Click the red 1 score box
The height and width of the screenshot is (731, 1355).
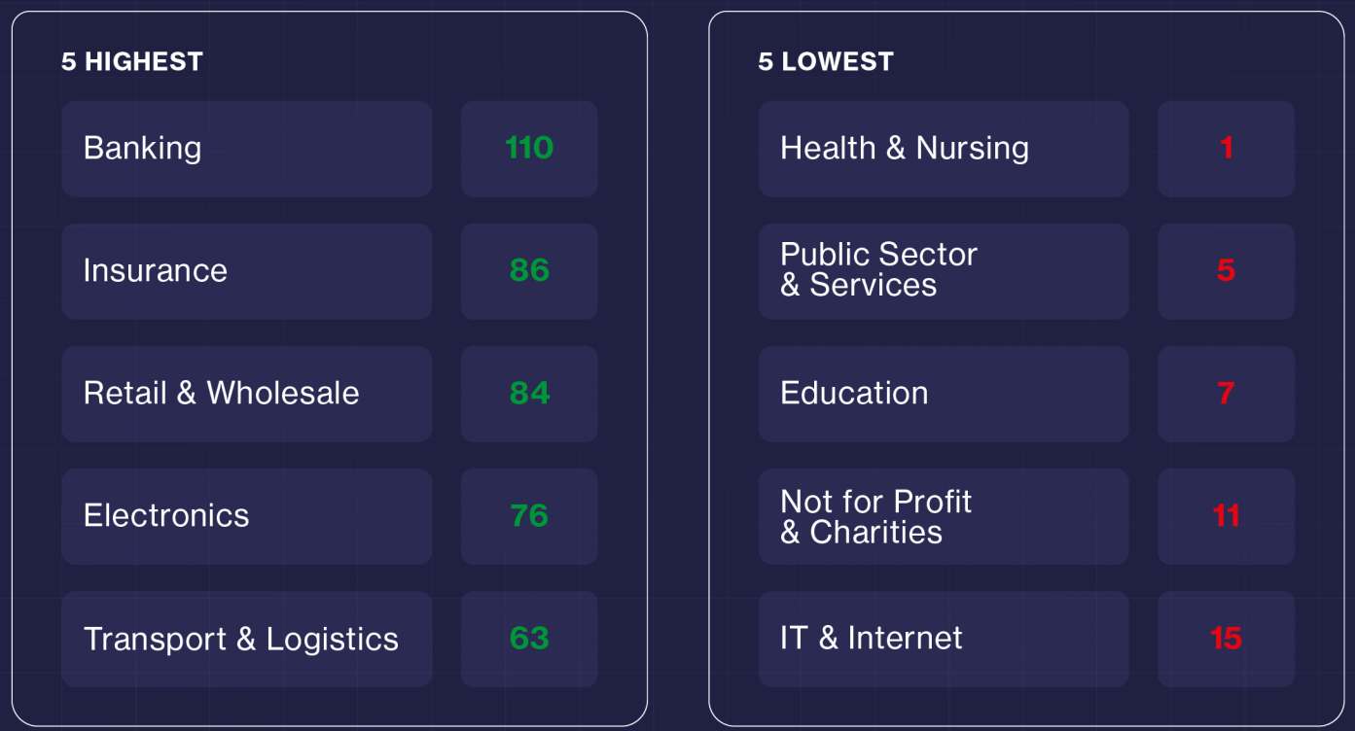[1226, 149]
